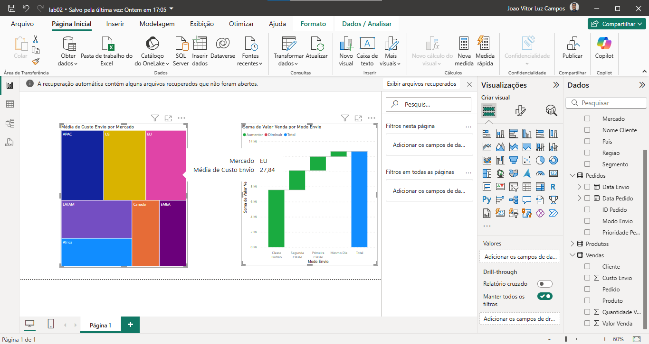
Task: Check the Segmento field checkbox
Action: click(587, 164)
